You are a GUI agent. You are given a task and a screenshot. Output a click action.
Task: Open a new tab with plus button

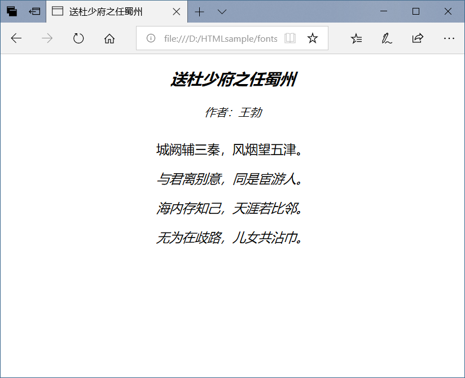coord(199,12)
